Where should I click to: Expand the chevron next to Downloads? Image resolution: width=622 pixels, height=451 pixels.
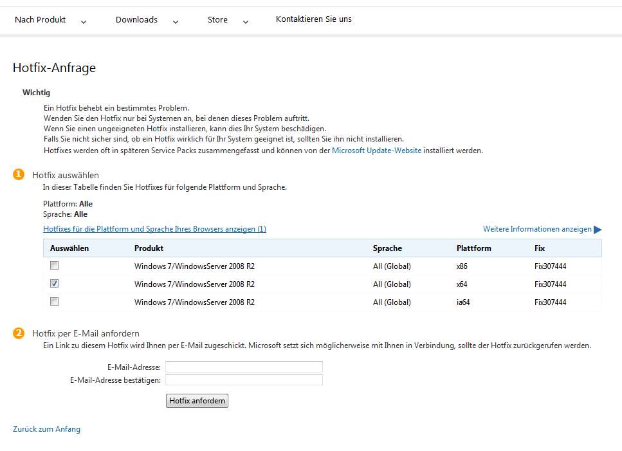176,22
